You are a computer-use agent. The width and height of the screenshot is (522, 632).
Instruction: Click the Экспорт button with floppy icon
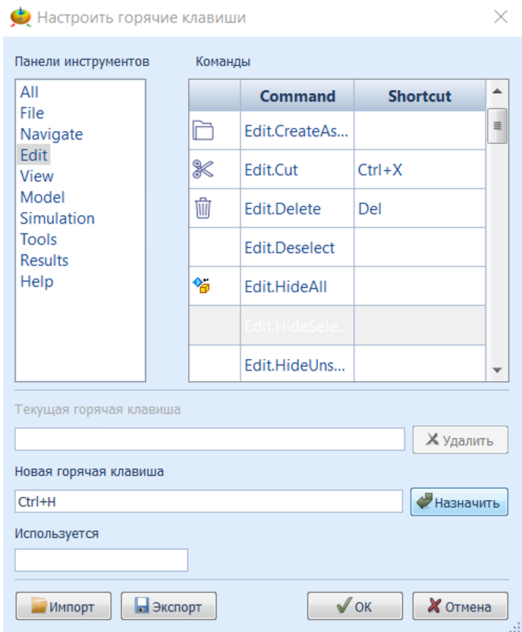(x=168, y=606)
